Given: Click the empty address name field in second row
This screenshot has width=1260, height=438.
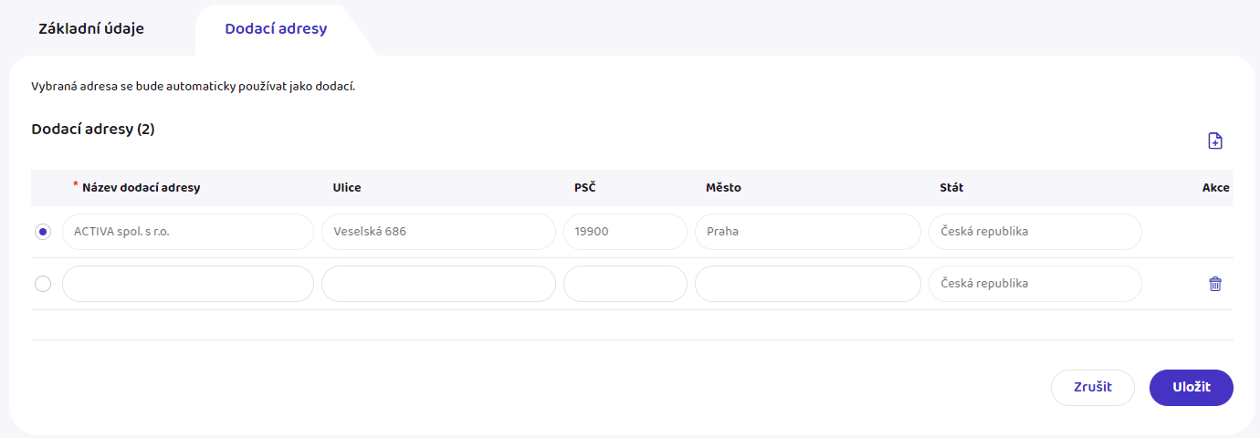Looking at the screenshot, I should click(x=188, y=284).
